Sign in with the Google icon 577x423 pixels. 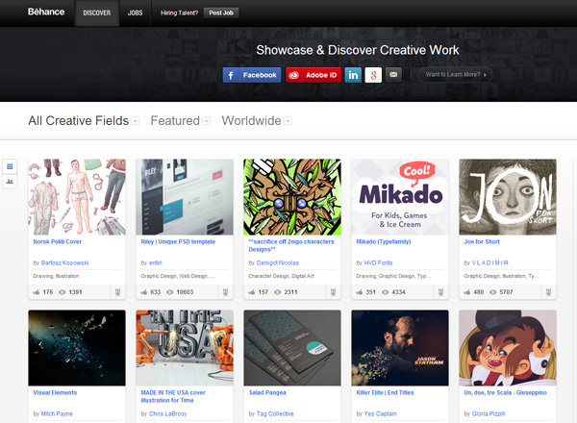(373, 75)
